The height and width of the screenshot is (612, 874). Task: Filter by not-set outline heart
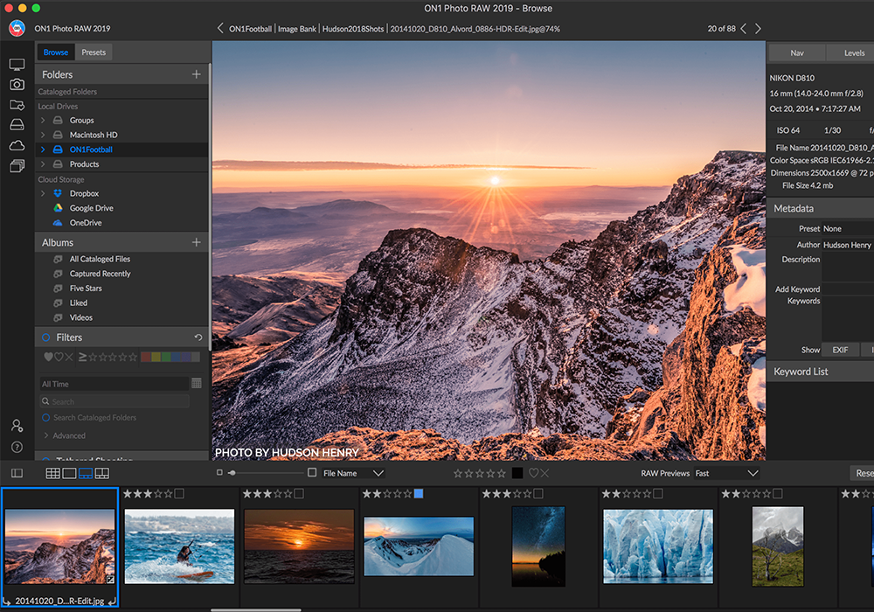(59, 357)
